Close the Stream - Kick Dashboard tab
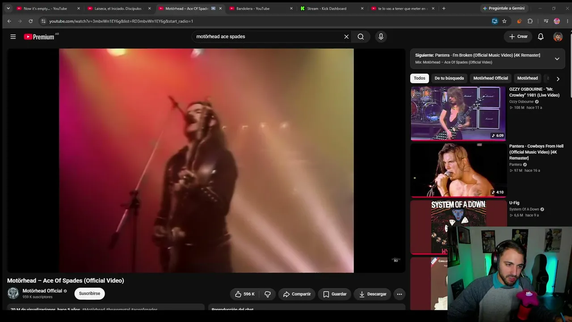 point(362,8)
